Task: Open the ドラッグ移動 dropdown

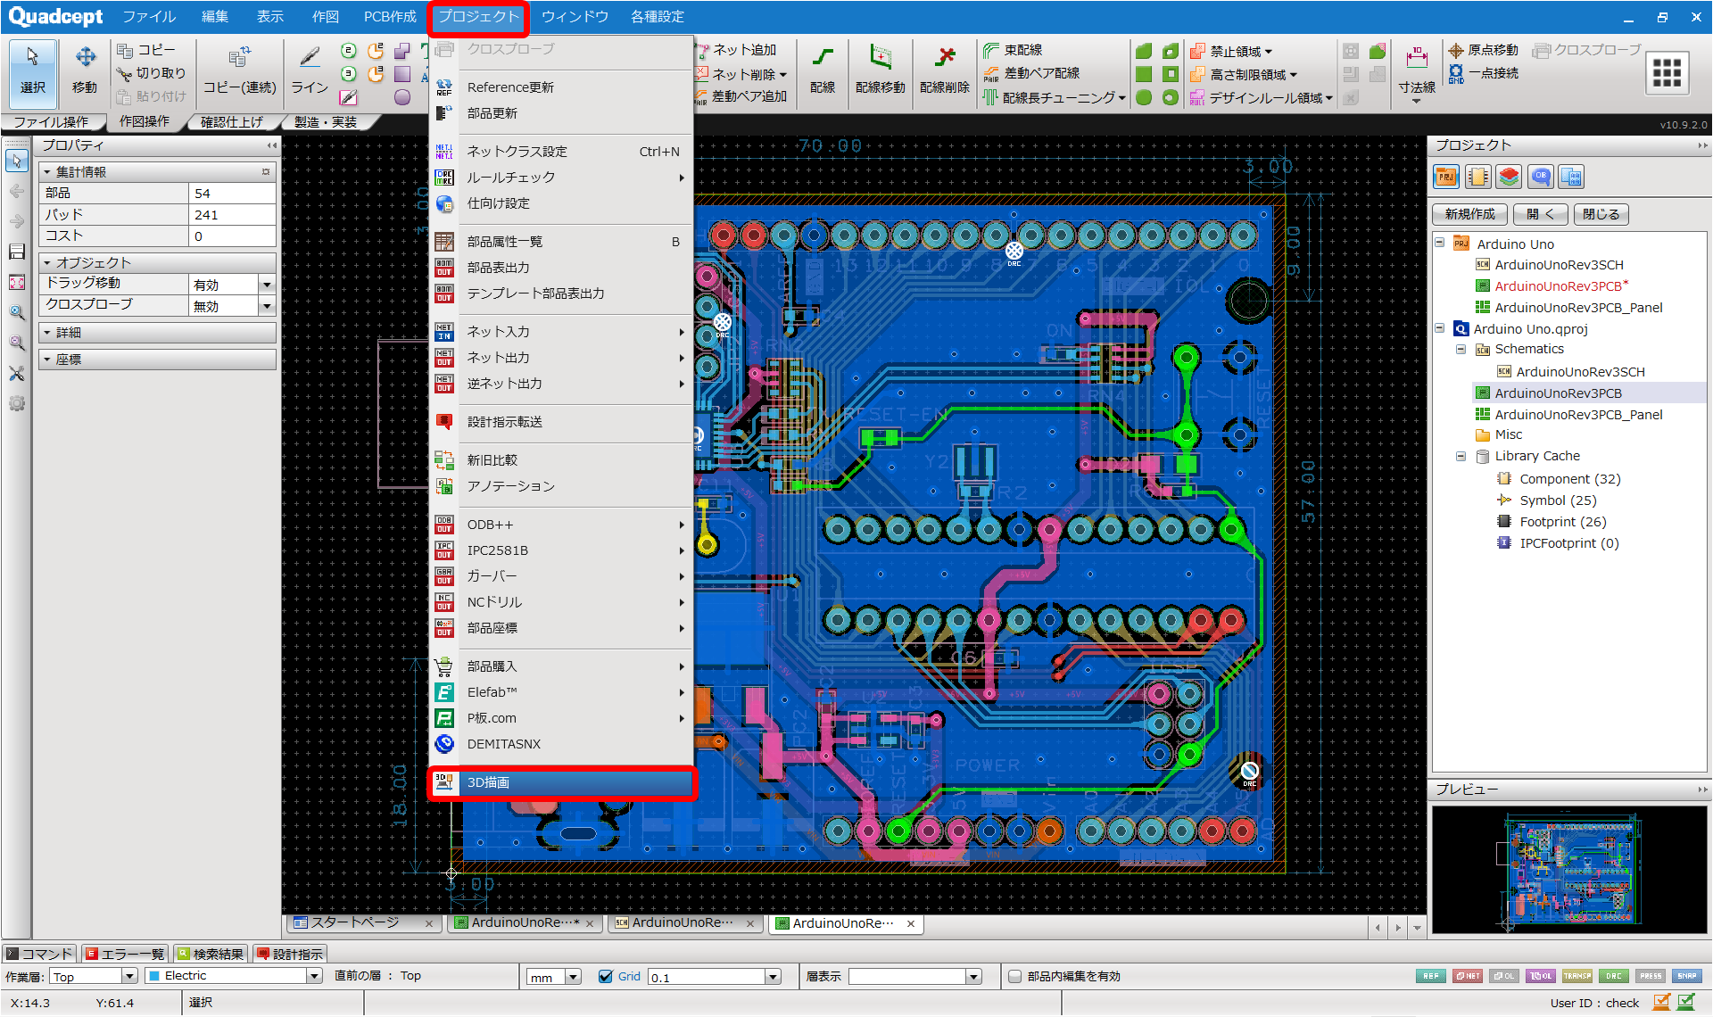Action: (266, 285)
